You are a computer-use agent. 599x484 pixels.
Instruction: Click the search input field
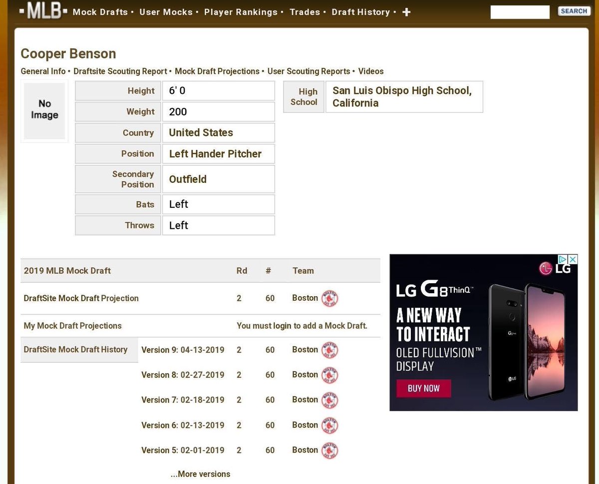point(520,12)
